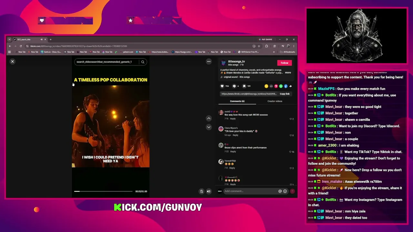413x232 pixels.
Task: Like the 'those clips arent' comment
Action: (290, 152)
